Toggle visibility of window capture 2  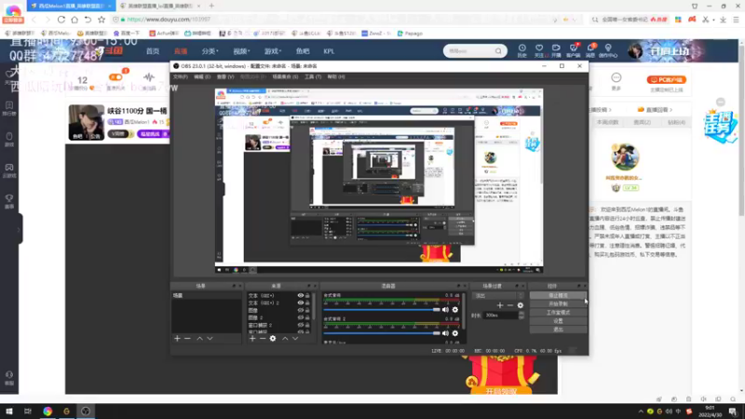click(x=300, y=325)
